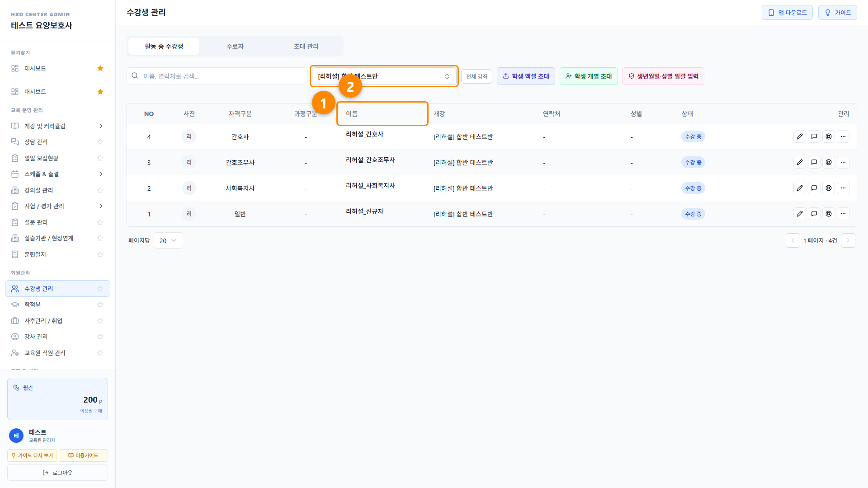
Task: Toggle favorite star for 학적부
Action: coord(100,305)
